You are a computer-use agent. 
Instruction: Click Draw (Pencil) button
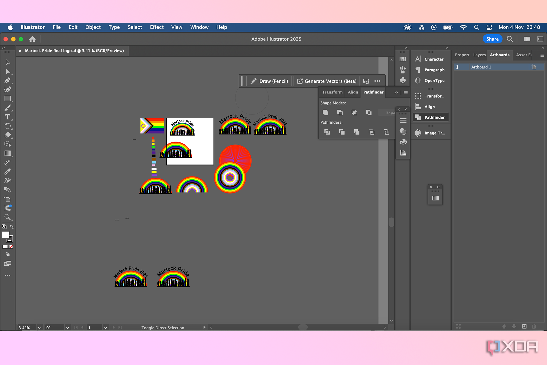pyautogui.click(x=269, y=81)
